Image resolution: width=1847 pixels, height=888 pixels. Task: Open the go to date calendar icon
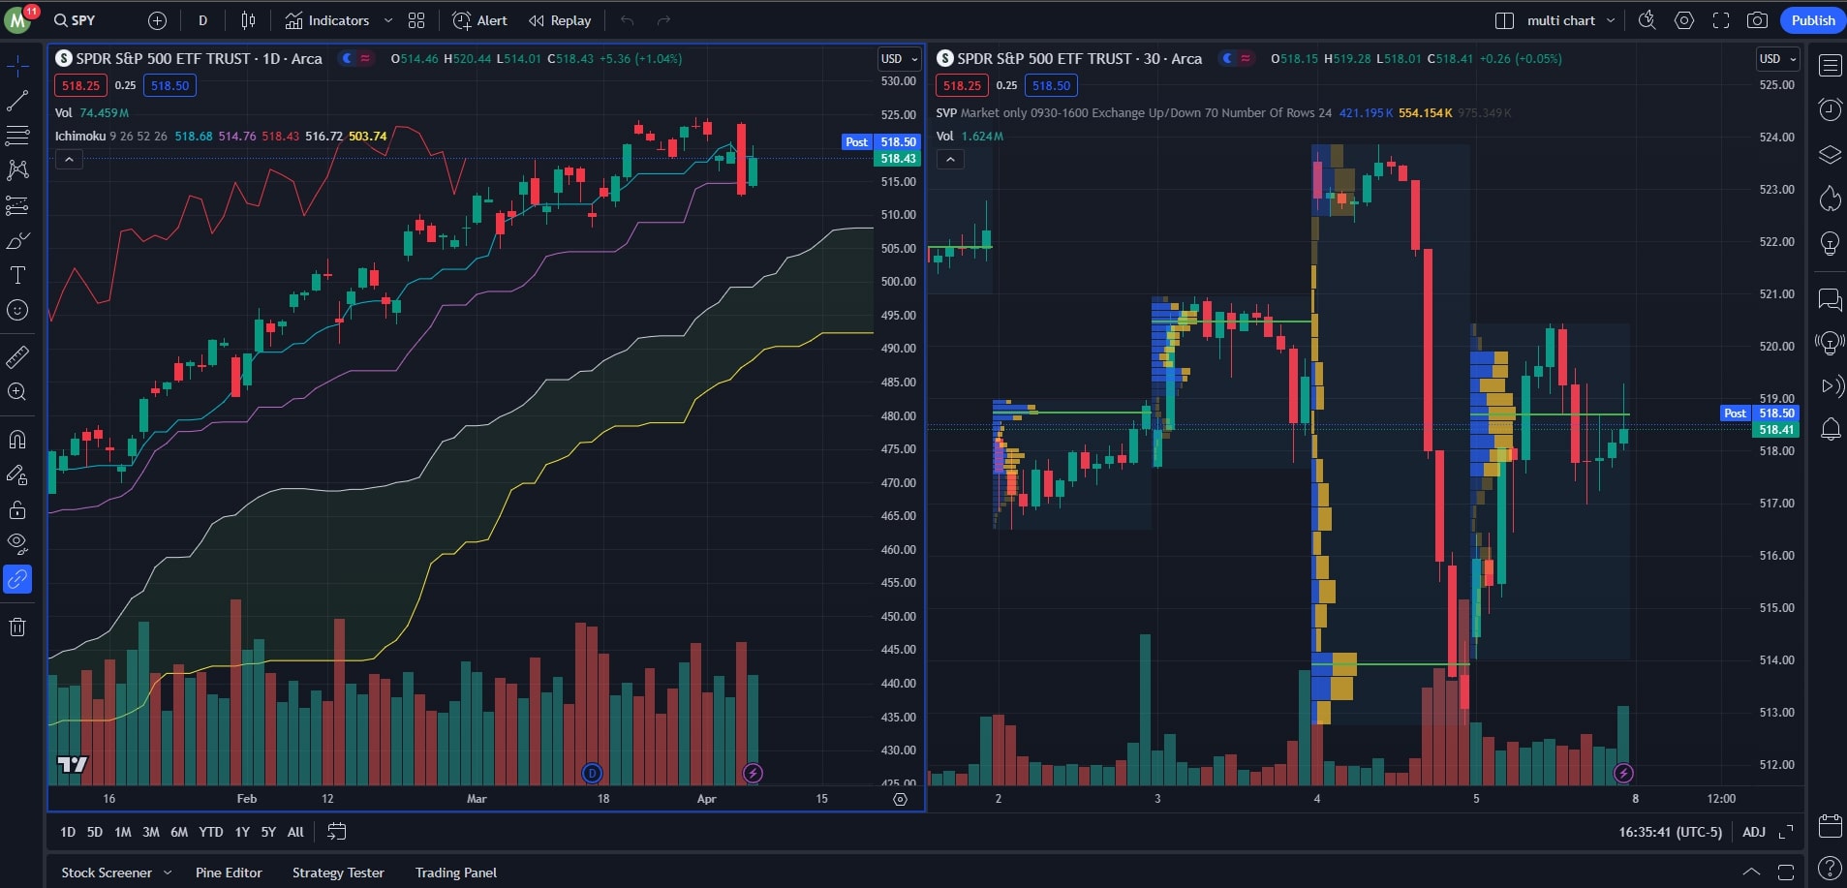(x=337, y=832)
